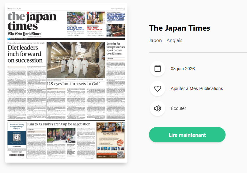Click The Japan Times publication title
Image resolution: width=247 pixels, height=173 pixels.
coord(180,28)
